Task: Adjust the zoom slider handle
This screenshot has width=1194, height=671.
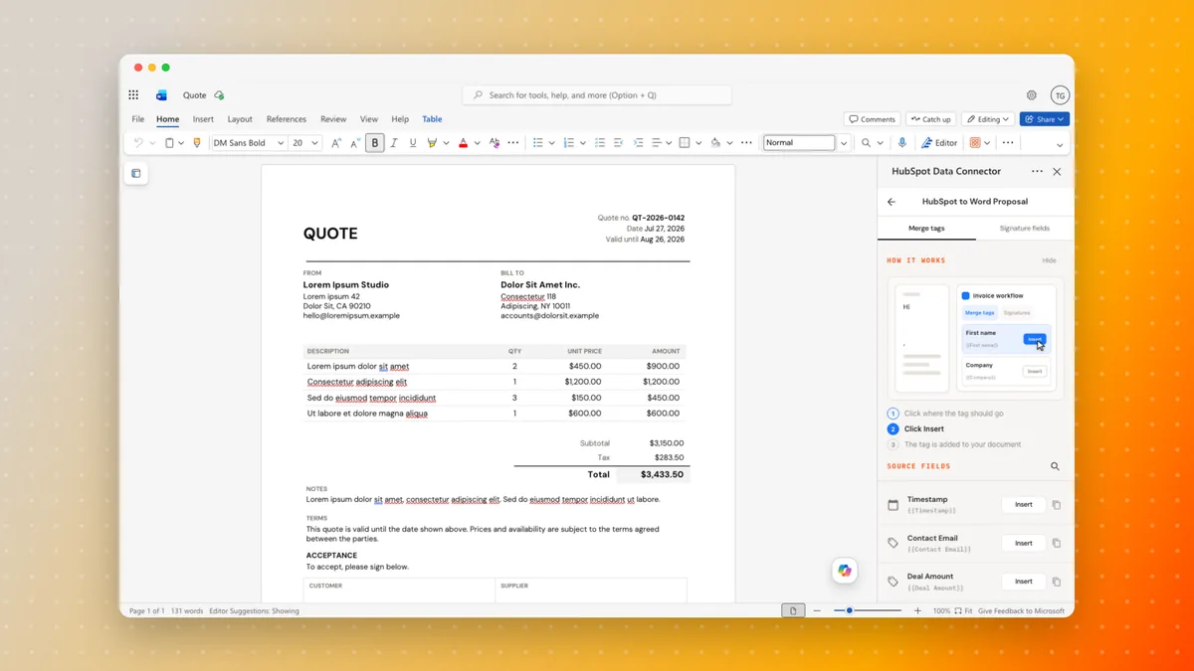Action: pos(849,610)
